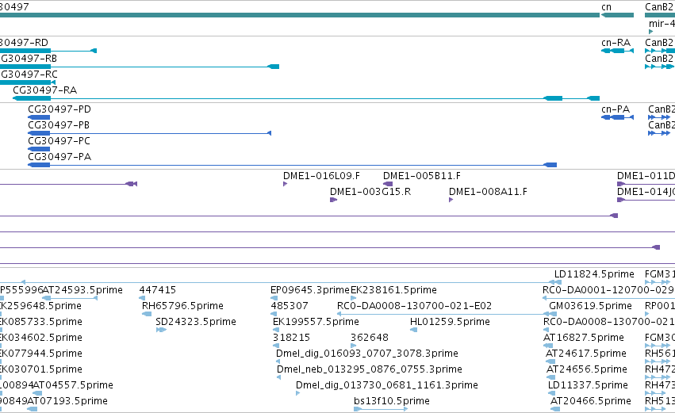
Task: Select EST bs13f10.5prime
Action: point(381,409)
